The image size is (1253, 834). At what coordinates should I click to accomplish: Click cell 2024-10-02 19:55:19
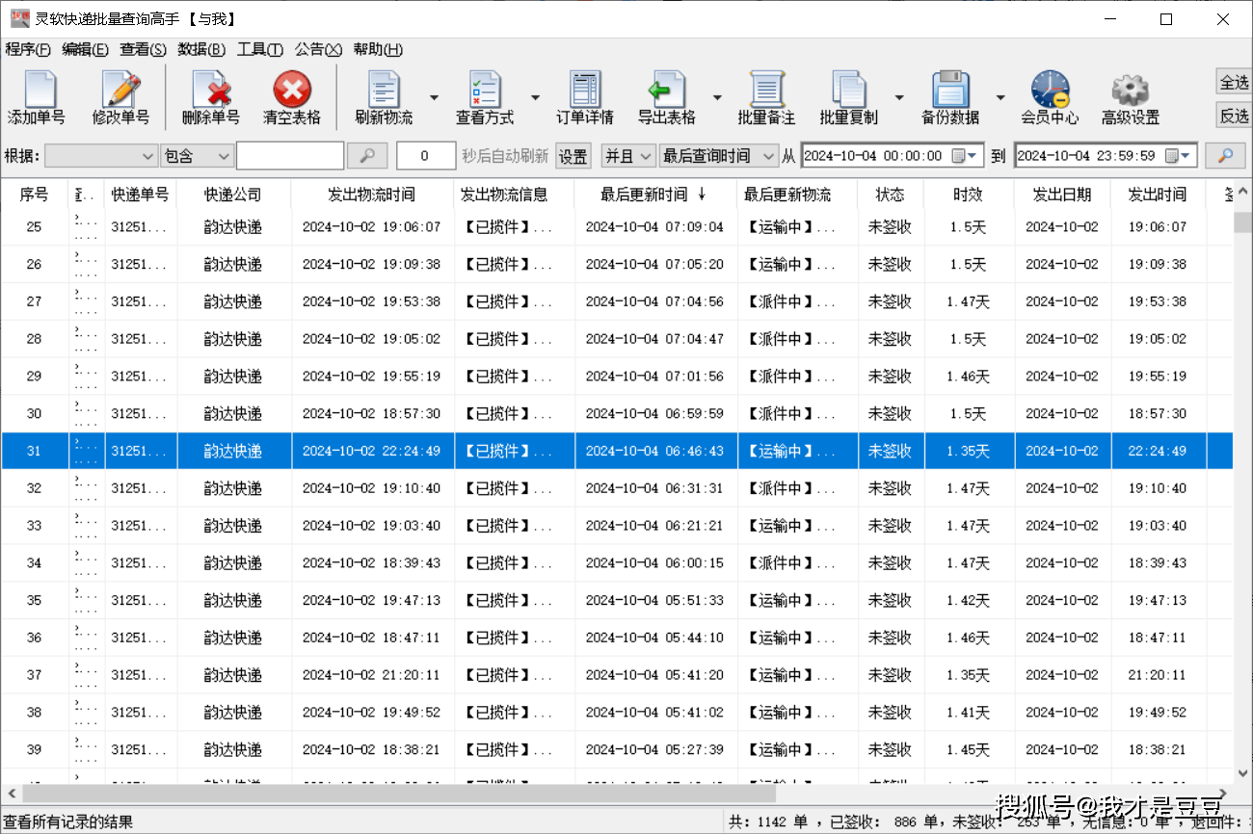tap(371, 377)
